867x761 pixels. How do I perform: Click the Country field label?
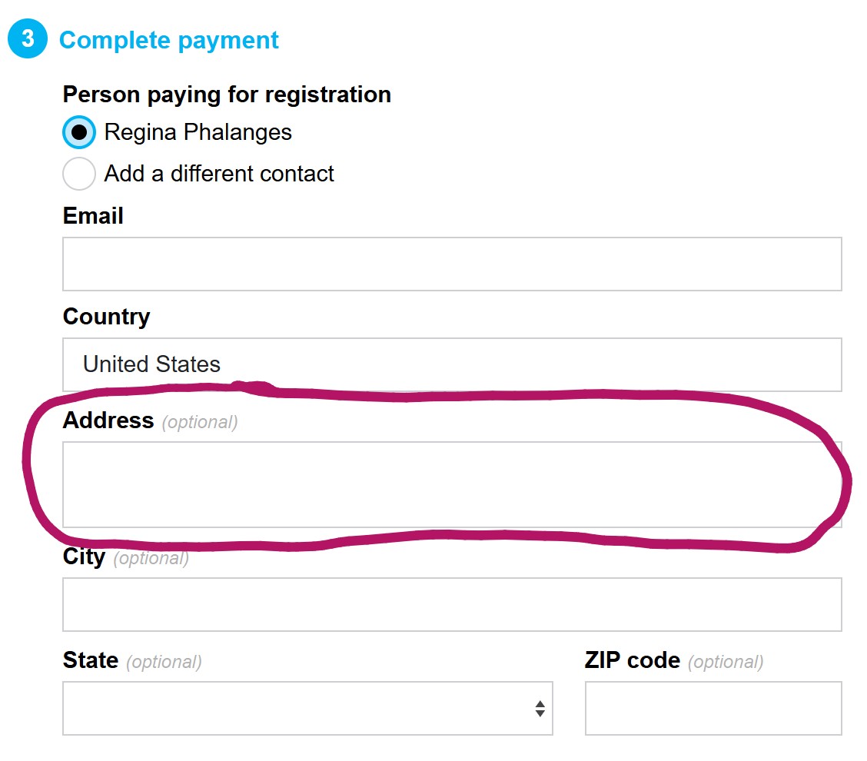pos(106,317)
